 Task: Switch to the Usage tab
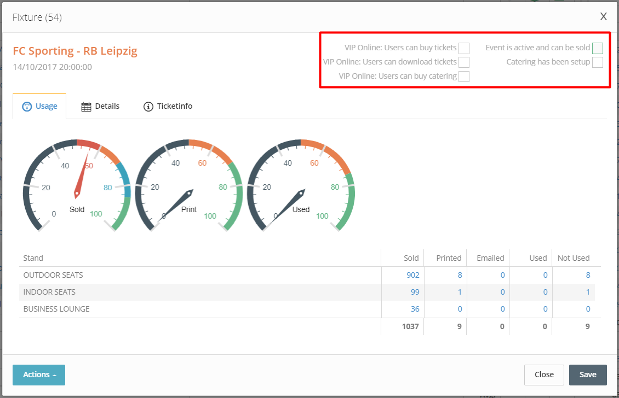point(39,107)
